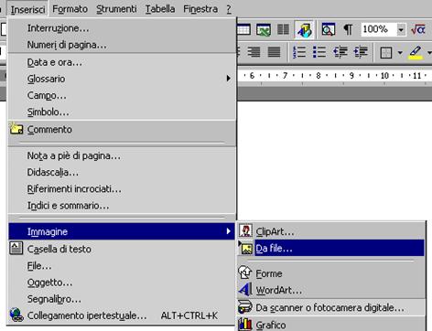Open the zoom percentage dropdown arrow

(401, 29)
